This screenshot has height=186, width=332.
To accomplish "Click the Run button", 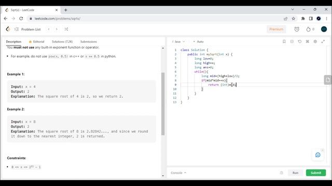I will pos(295,173).
